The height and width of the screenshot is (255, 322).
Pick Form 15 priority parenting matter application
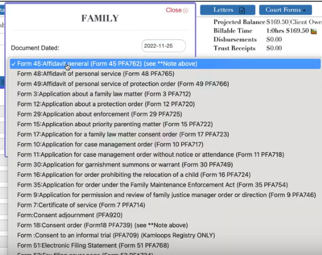[165, 124]
